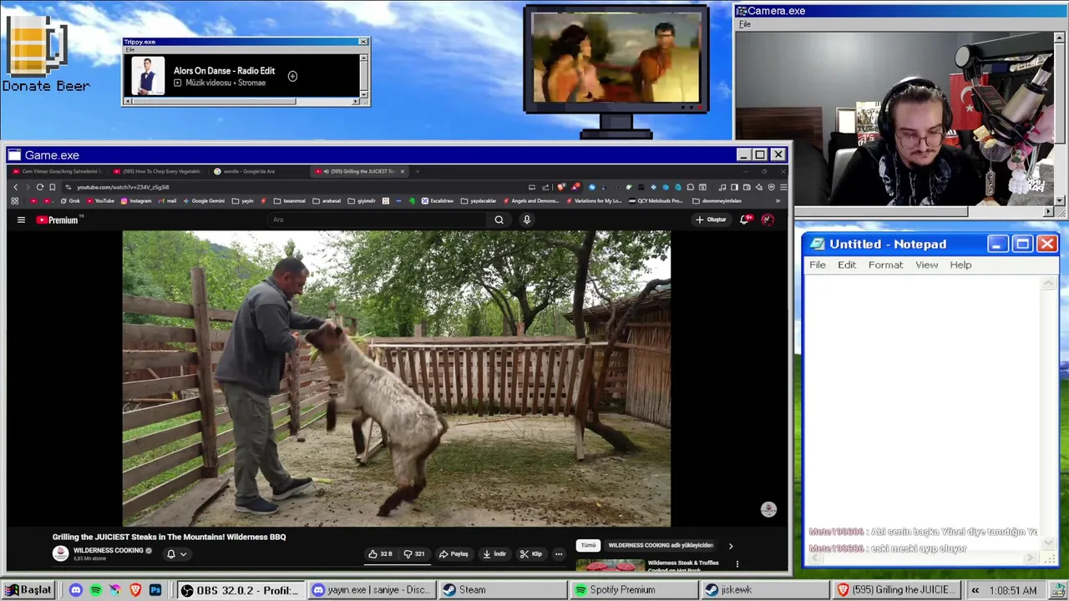Click the Oluştur create button
This screenshot has height=601, width=1069.
711,220
